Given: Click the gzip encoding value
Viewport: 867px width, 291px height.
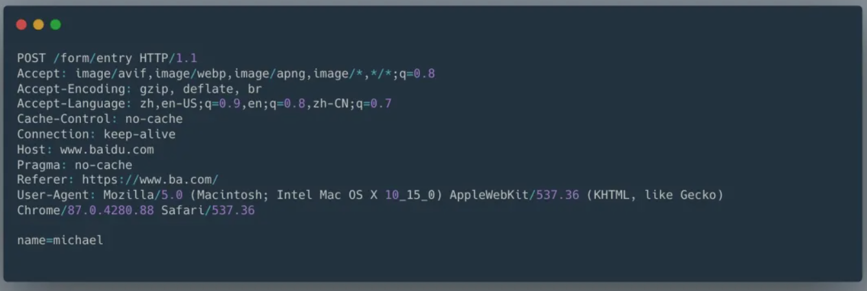Looking at the screenshot, I should [x=153, y=89].
